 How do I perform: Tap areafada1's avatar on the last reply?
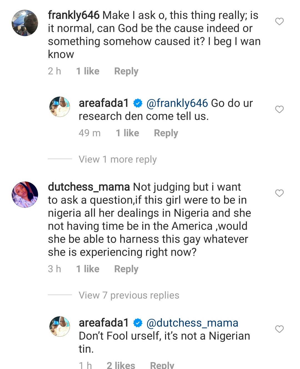click(60, 326)
